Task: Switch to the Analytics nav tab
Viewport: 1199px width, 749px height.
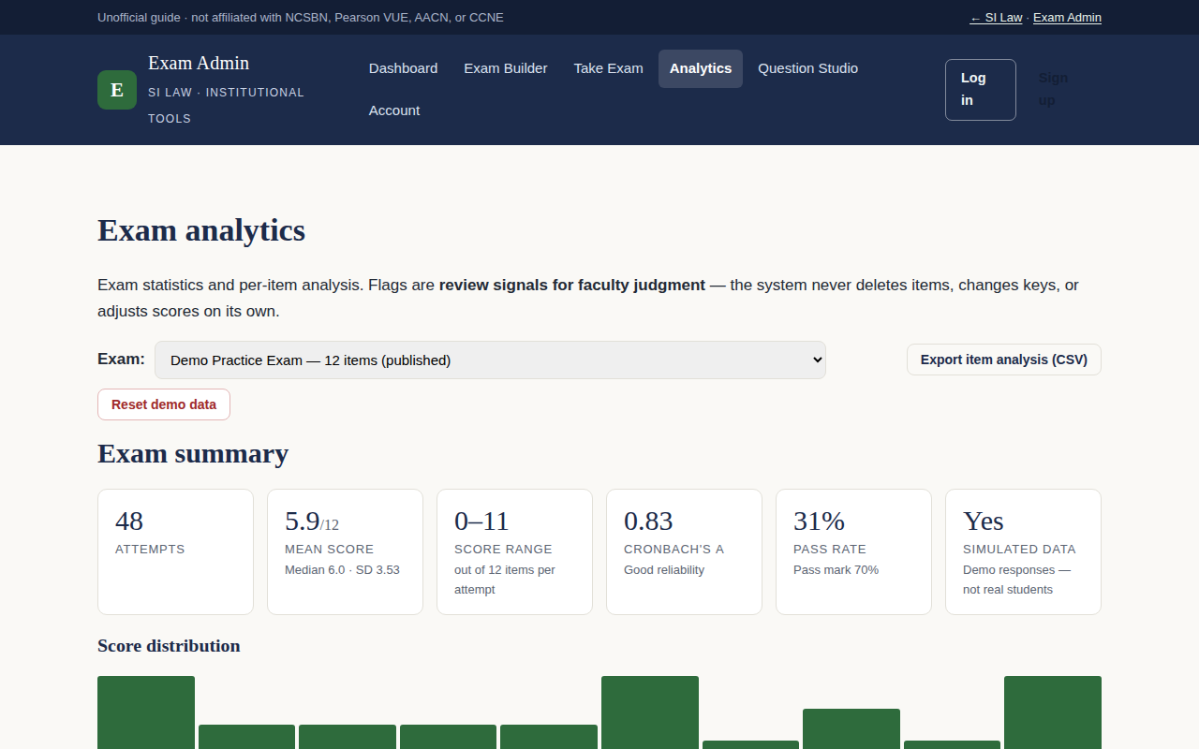Action: [701, 68]
